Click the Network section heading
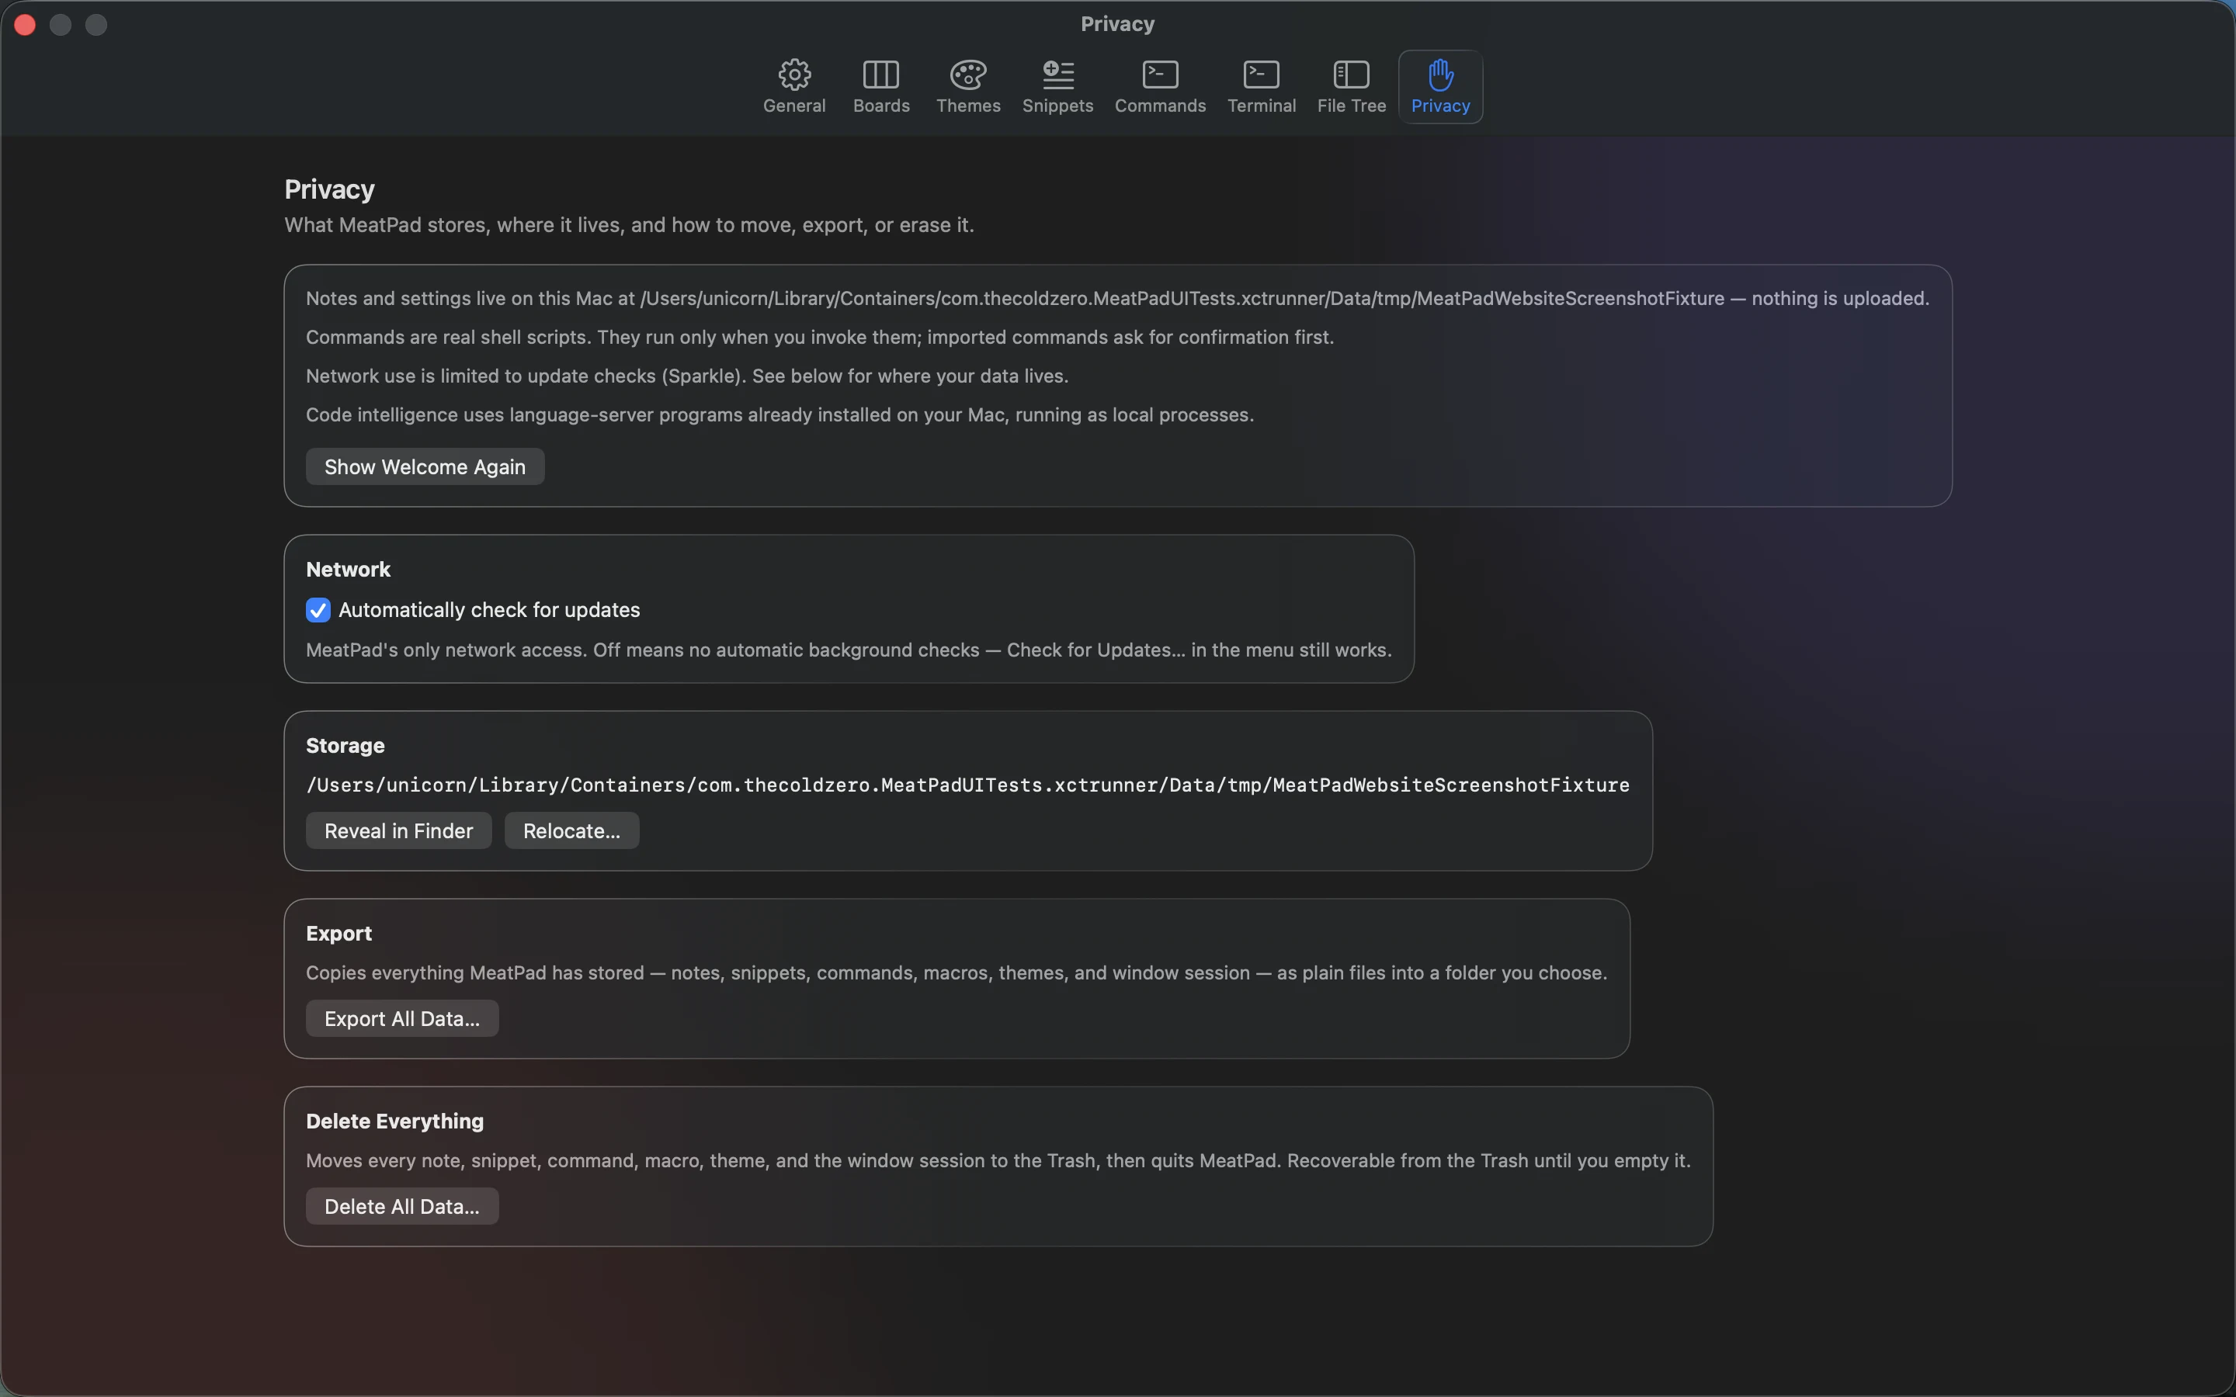Viewport: 2236px width, 1397px height. pyautogui.click(x=349, y=569)
